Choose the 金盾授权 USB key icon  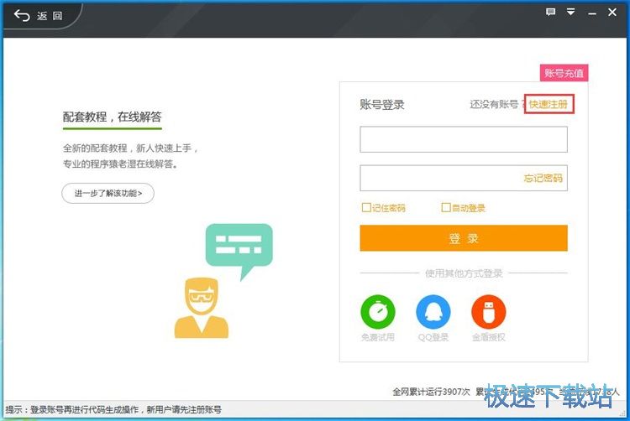pos(489,312)
